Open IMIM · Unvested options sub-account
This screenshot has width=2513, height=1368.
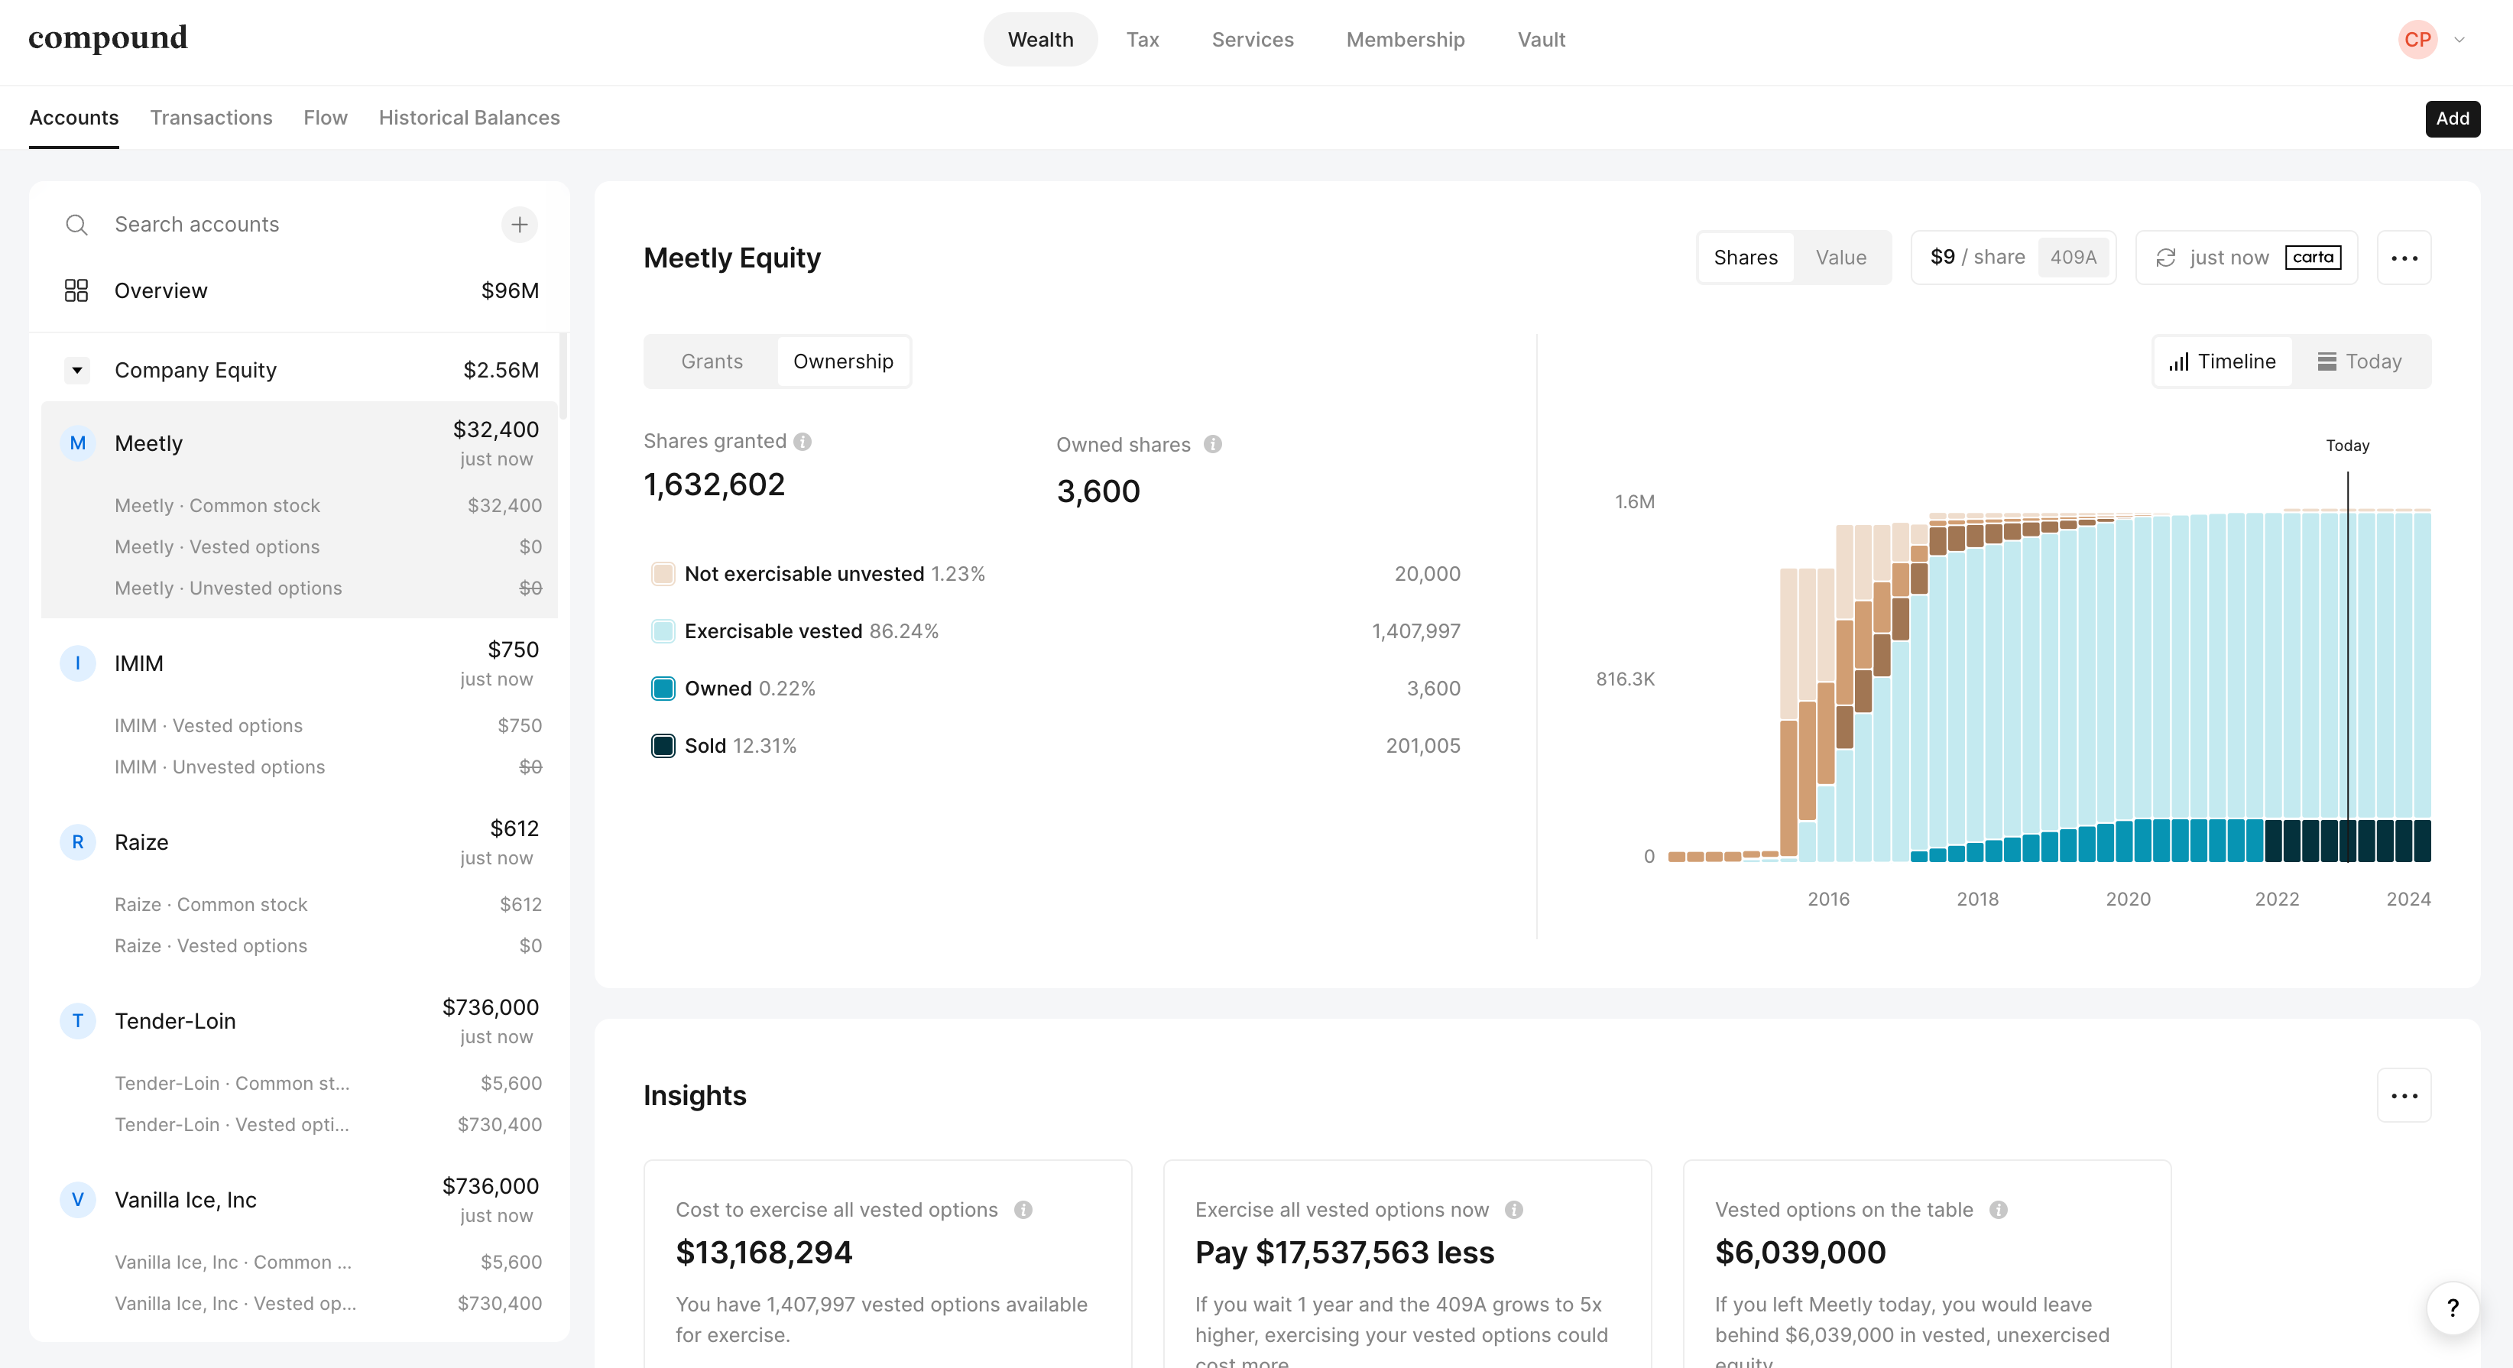pyautogui.click(x=300, y=767)
